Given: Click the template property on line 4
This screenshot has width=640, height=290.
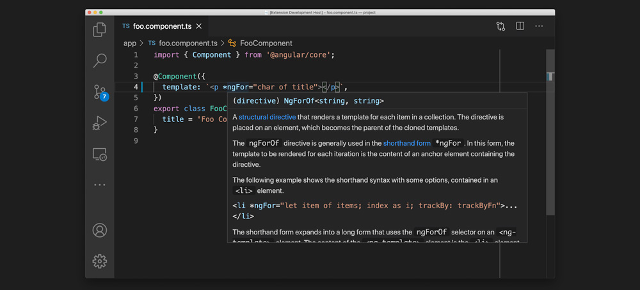Looking at the screenshot, I should pyautogui.click(x=181, y=87).
